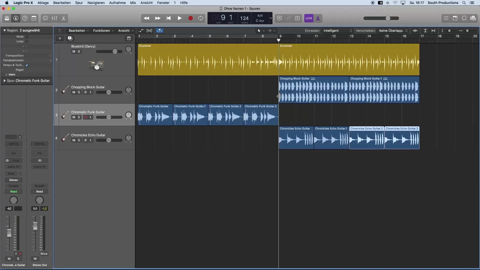Screen dimensions: 480x270
Task: Toggle the region Loop checkbox
Action: click(x=27, y=41)
